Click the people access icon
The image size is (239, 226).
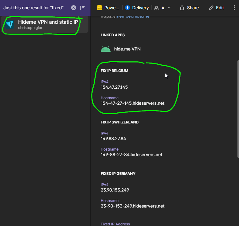click(156, 8)
